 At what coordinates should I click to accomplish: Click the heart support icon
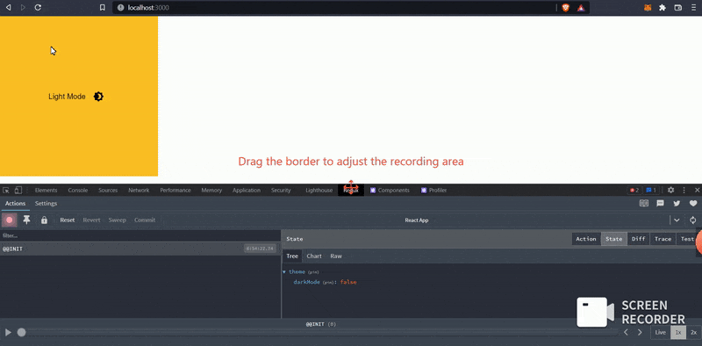click(x=693, y=203)
